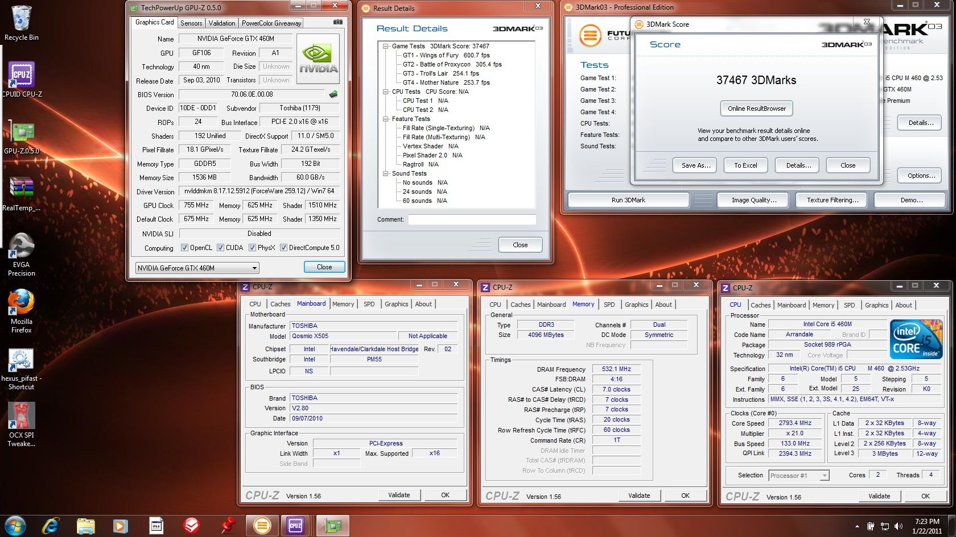Show hidden tray icons arrow
Image resolution: width=956 pixels, height=537 pixels.
coord(857,527)
